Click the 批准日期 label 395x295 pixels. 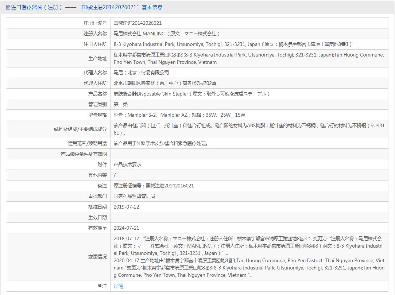pos(97,207)
